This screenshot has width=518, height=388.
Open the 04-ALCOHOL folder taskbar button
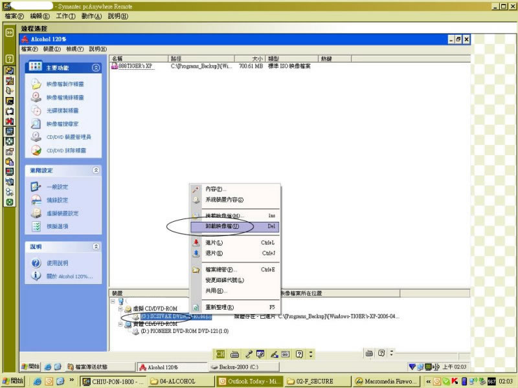(181, 381)
